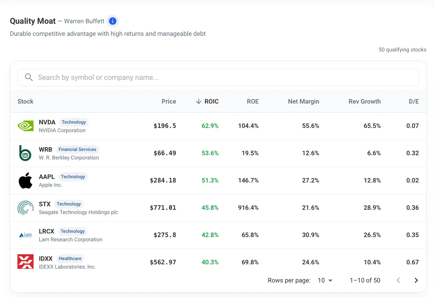Open the Rows per page dropdown
435x297 pixels.
pyautogui.click(x=325, y=280)
